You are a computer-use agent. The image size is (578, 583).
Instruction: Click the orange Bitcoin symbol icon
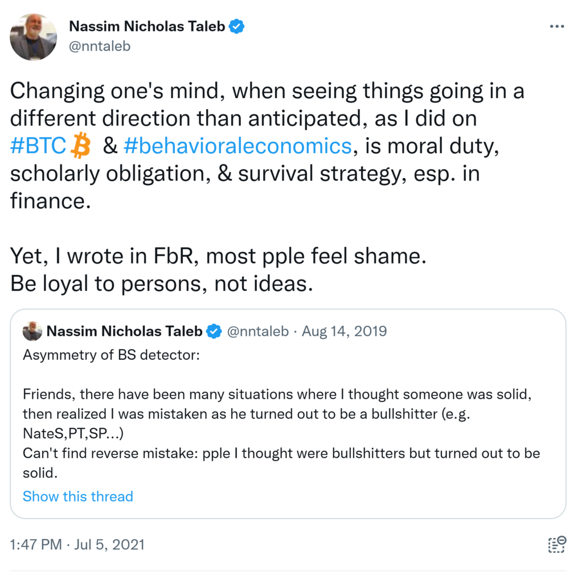click(80, 146)
